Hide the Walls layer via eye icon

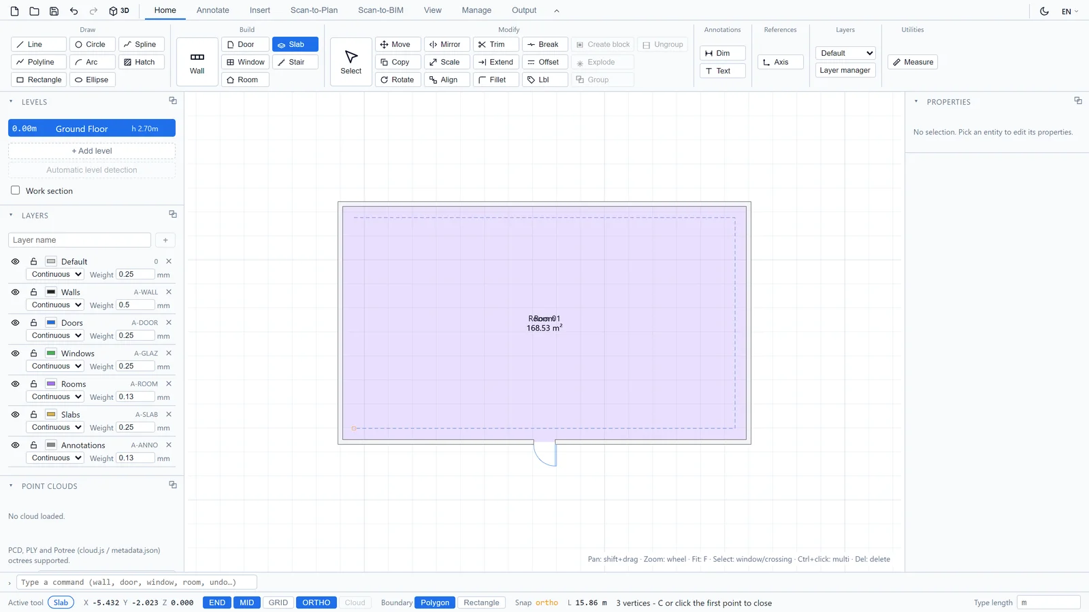(x=15, y=292)
